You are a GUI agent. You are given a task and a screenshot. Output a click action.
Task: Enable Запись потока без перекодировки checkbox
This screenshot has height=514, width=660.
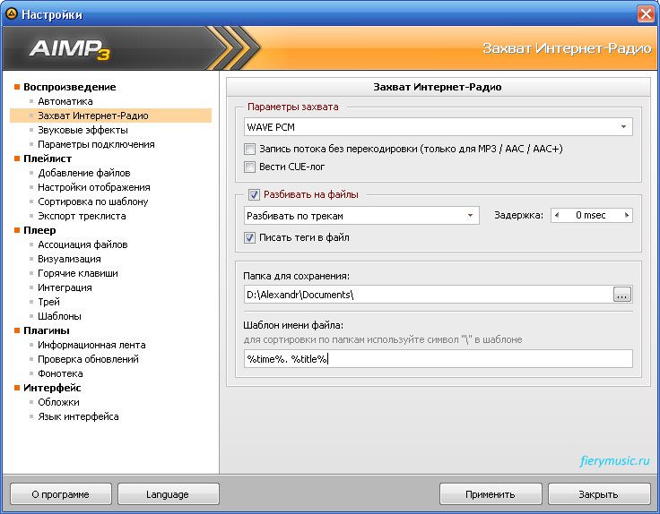tap(249, 149)
